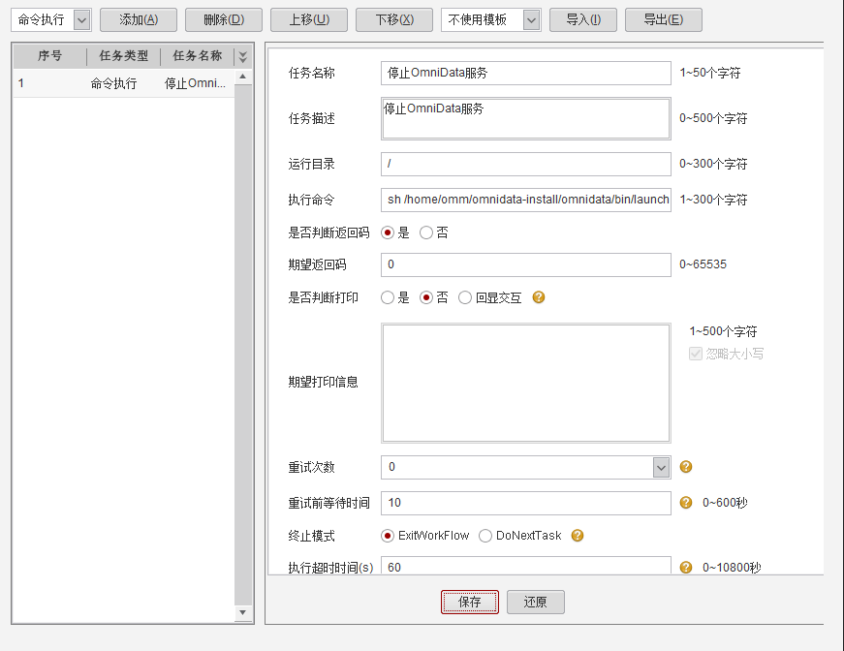
Task: Toggle 忽略大小写 checkbox
Action: [x=696, y=354]
